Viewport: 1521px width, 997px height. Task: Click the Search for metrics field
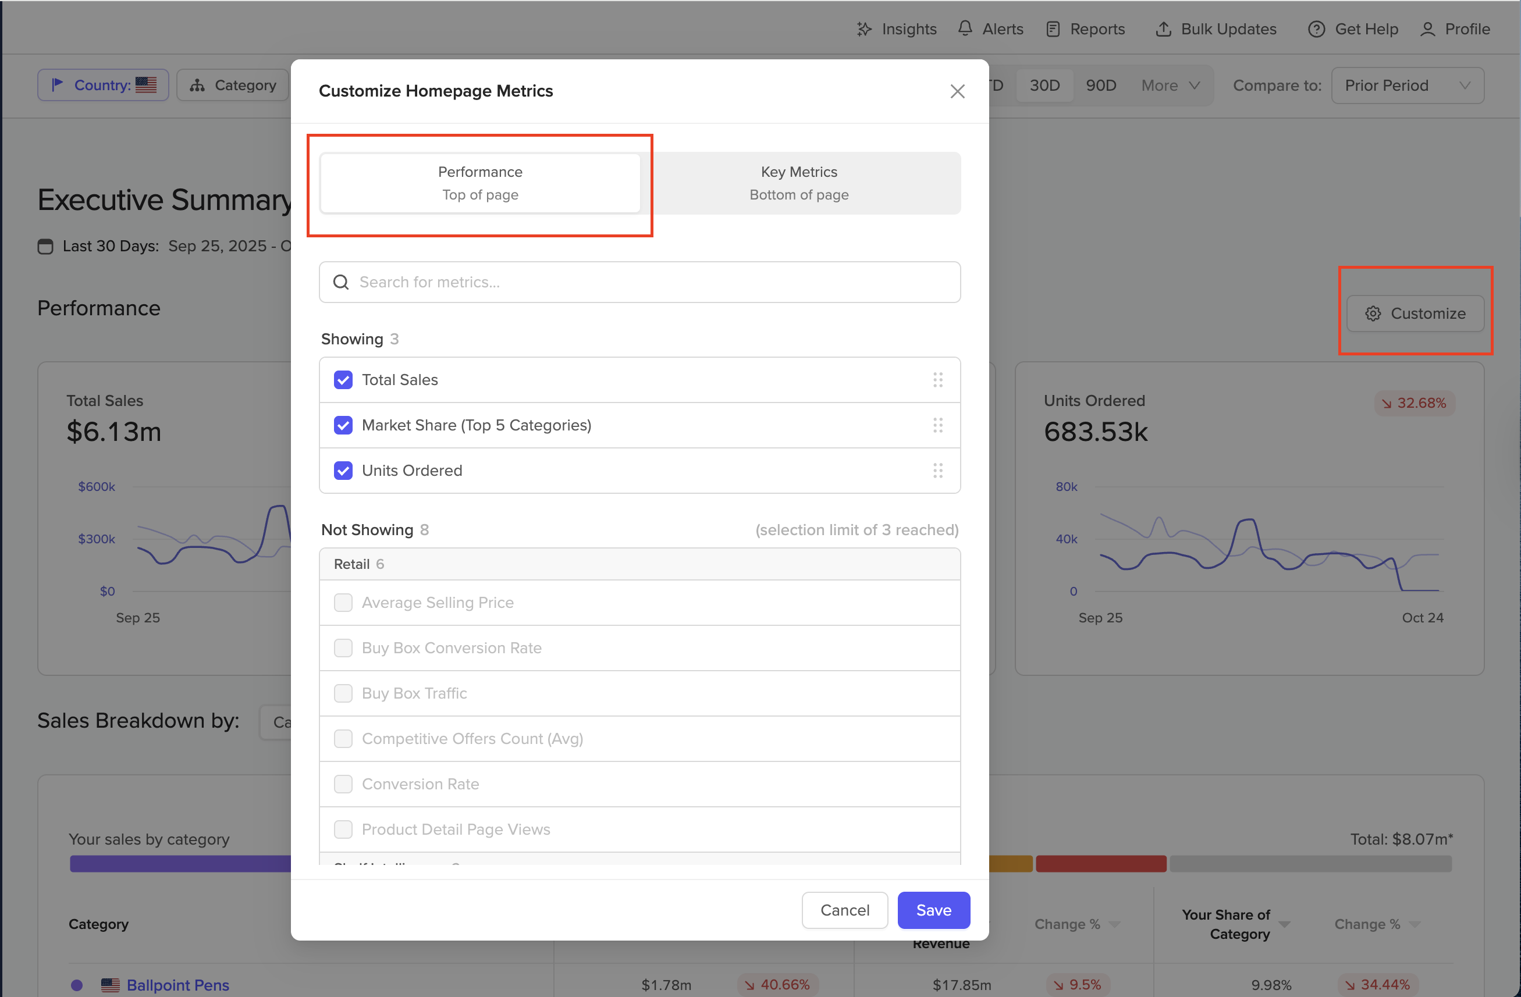639,282
